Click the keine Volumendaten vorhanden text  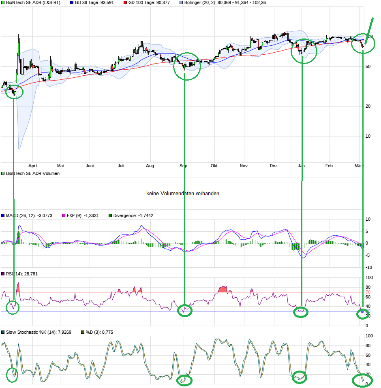click(x=183, y=194)
